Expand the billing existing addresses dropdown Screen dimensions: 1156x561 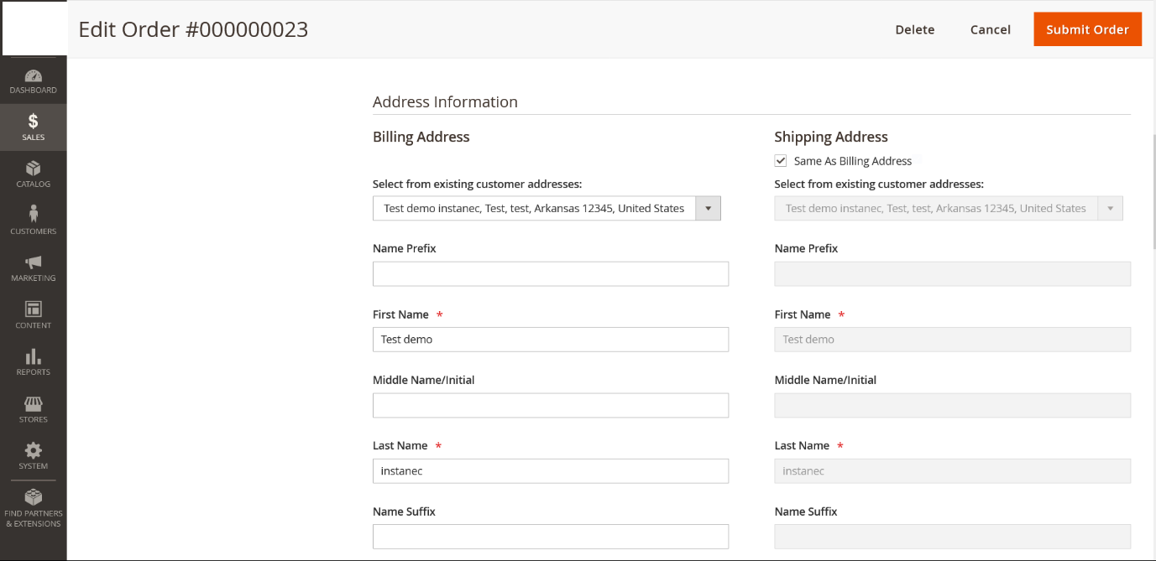pyautogui.click(x=534, y=209)
